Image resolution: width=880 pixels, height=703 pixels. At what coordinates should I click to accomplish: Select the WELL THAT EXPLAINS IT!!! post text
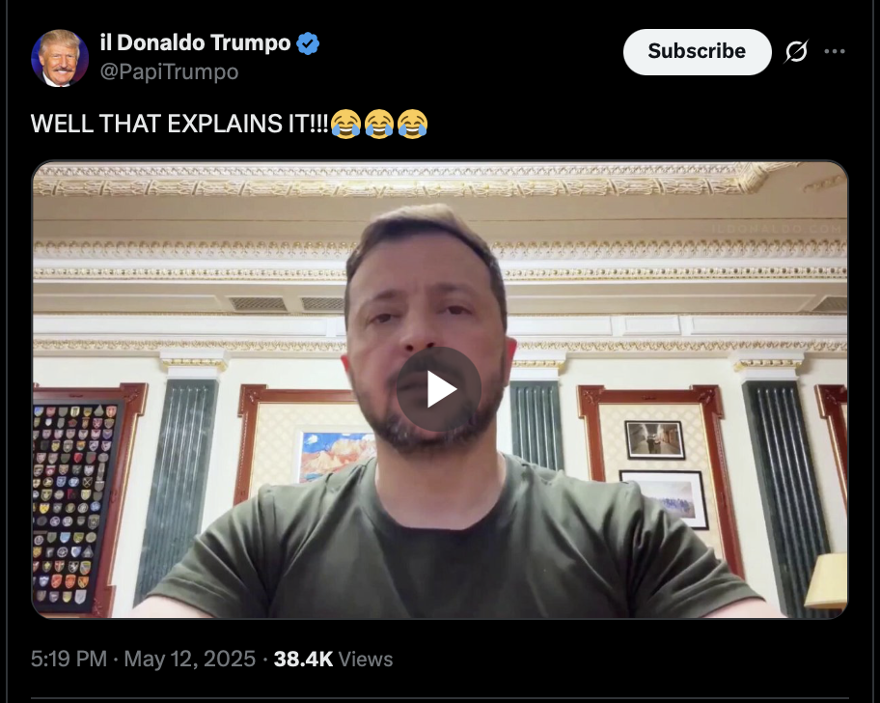[x=179, y=124]
